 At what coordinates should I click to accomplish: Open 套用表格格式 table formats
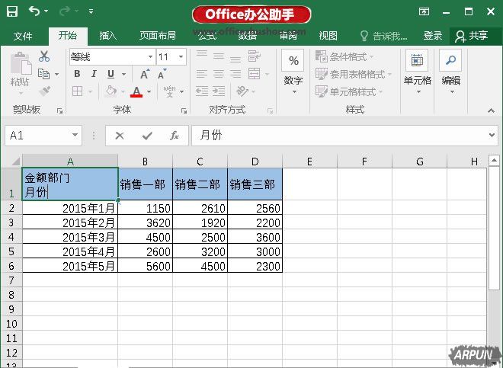354,75
